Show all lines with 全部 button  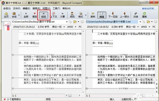click(x=26, y=15)
